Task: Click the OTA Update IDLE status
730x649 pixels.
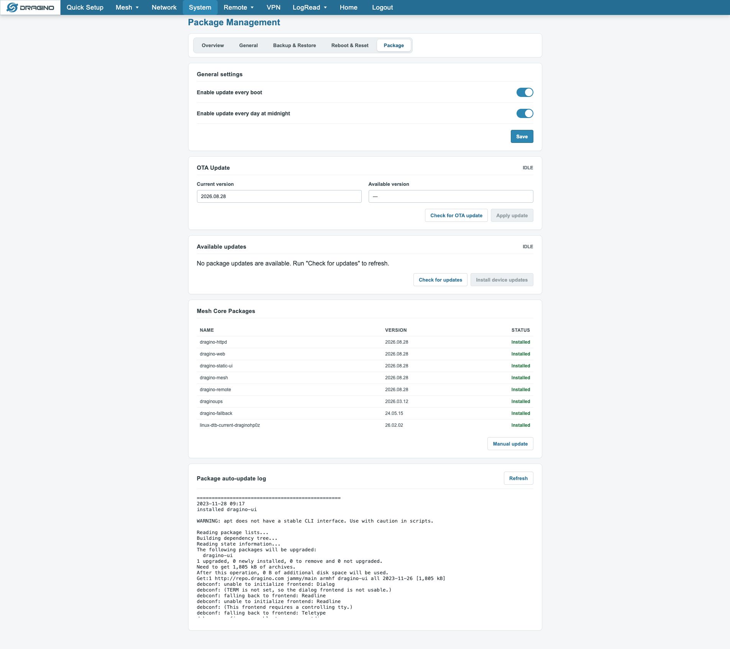Action: pos(528,168)
